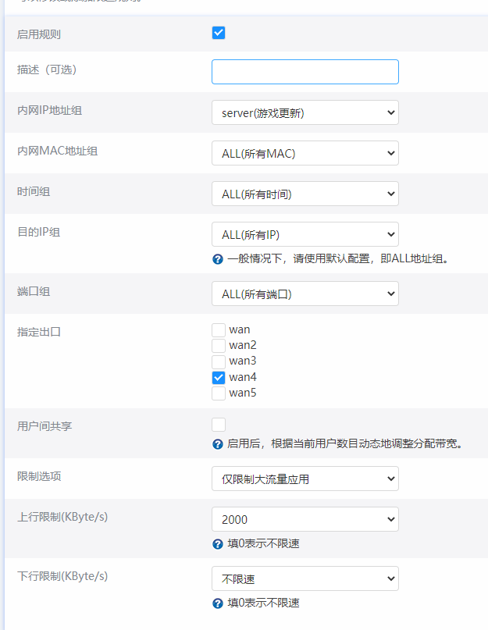Open the 内网IP地址组 dropdown

click(305, 112)
